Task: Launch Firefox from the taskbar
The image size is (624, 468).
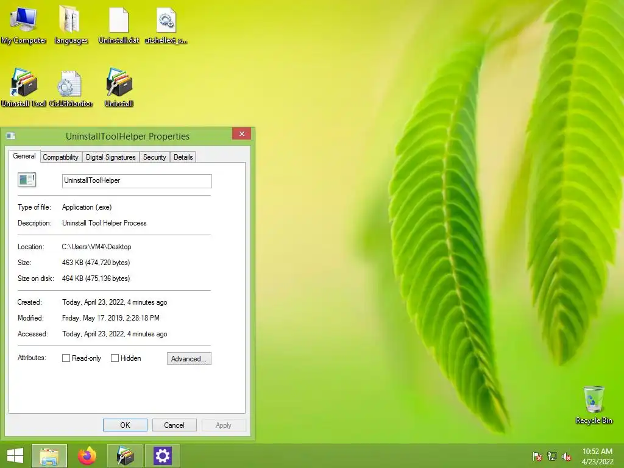Action: coord(87,456)
